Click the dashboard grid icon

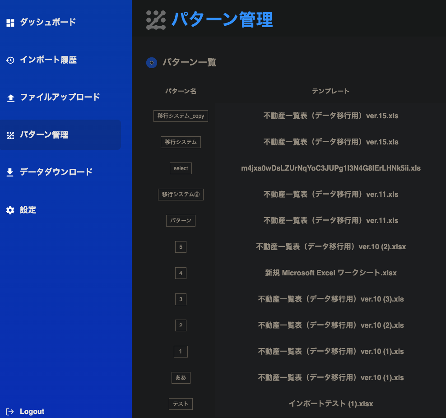click(x=10, y=23)
